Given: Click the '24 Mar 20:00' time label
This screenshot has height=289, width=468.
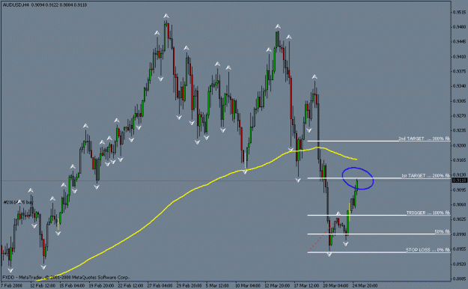Looking at the screenshot, I should [365, 286].
